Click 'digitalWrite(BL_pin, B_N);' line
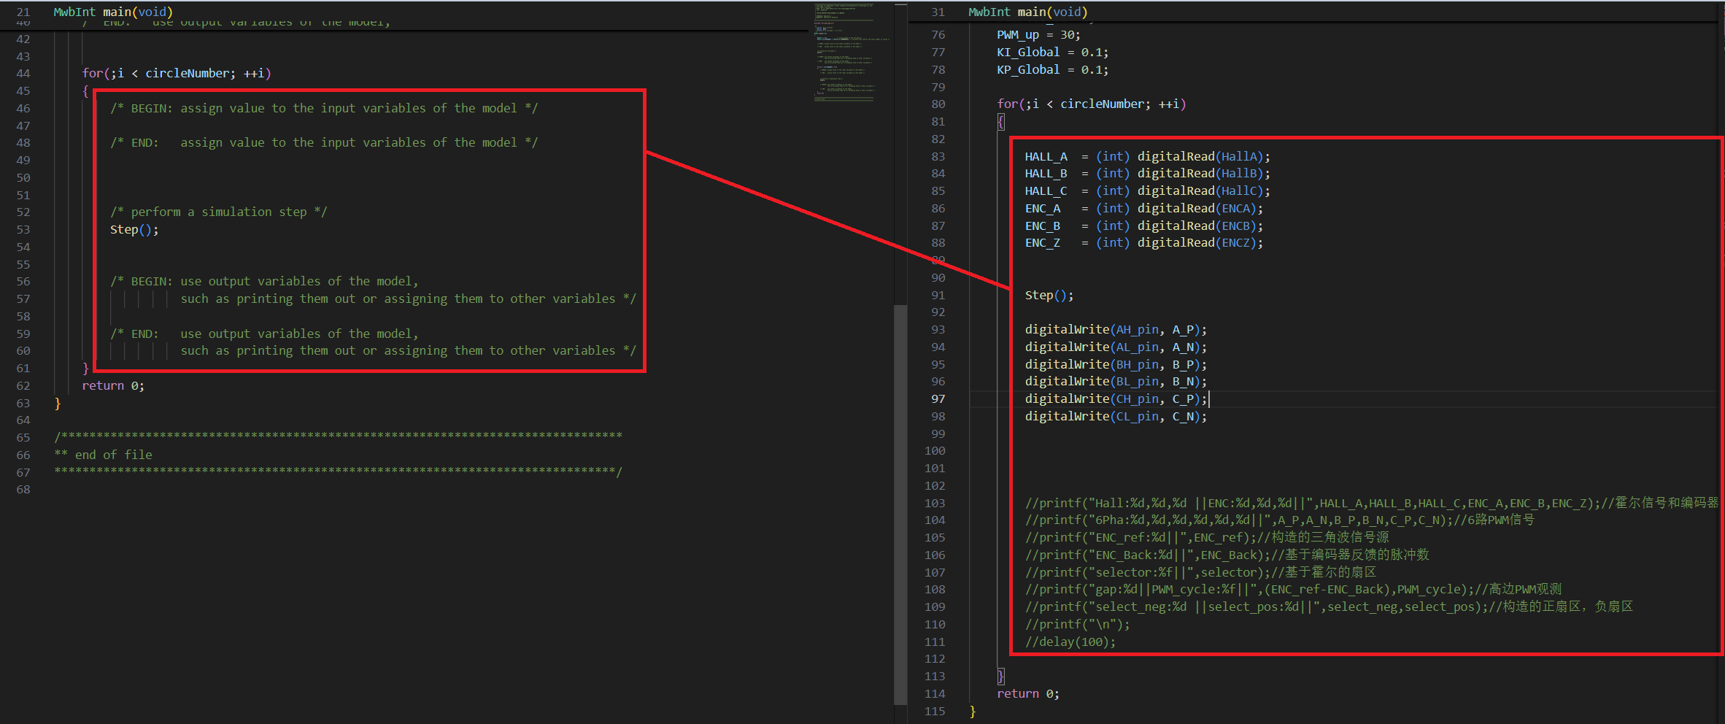Image resolution: width=1725 pixels, height=724 pixels. click(x=1116, y=381)
